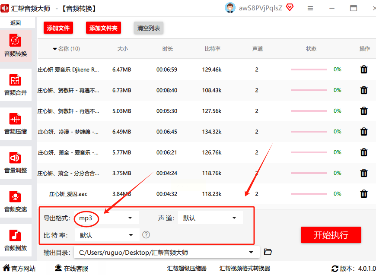
Task: Delete the 庄心妍 爱音乐 Djkene R... row
Action: pyautogui.click(x=364, y=70)
